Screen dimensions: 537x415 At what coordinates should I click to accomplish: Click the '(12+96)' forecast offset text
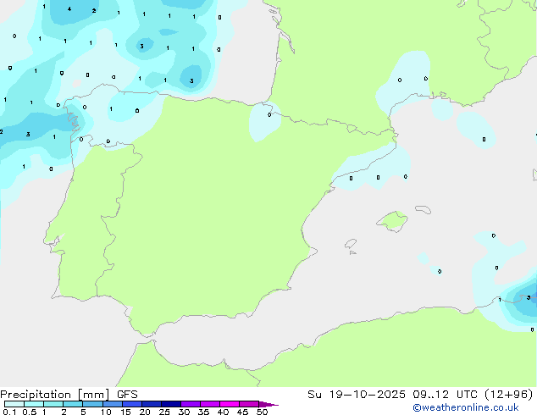click(x=509, y=395)
